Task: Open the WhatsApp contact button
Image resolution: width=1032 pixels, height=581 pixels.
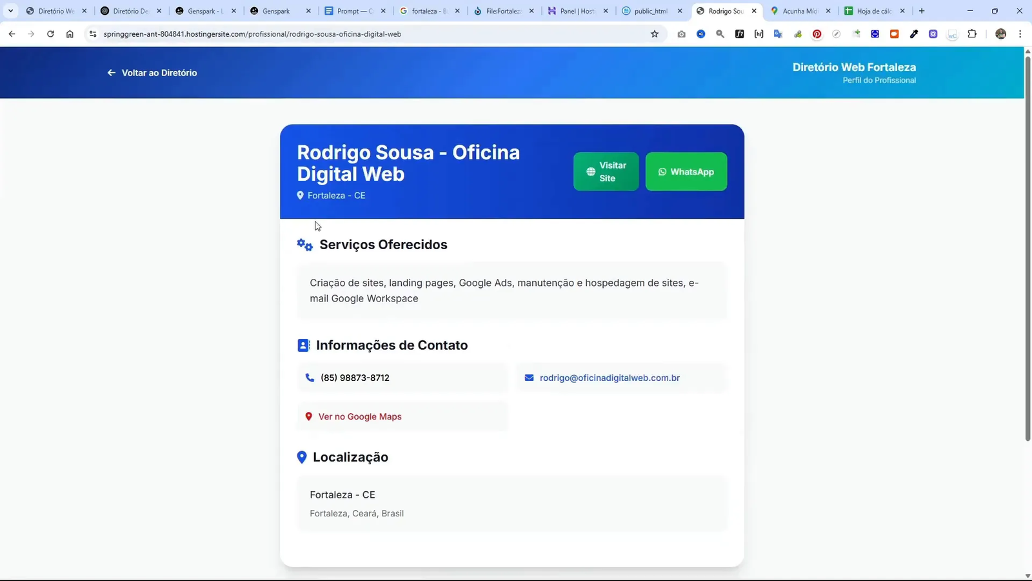Action: (686, 172)
